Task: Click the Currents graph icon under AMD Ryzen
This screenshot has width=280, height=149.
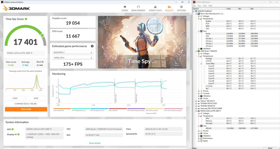Action: [x=201, y=93]
